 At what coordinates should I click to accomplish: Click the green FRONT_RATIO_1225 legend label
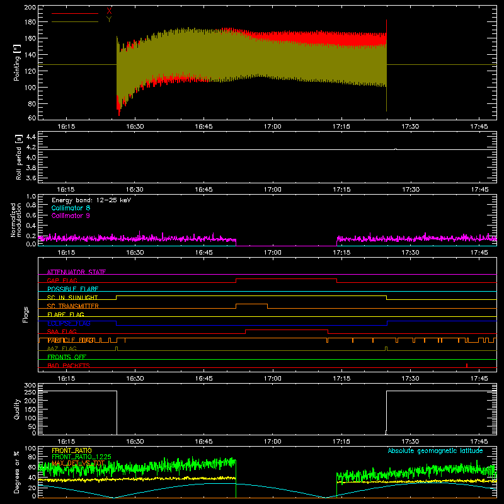(x=81, y=457)
